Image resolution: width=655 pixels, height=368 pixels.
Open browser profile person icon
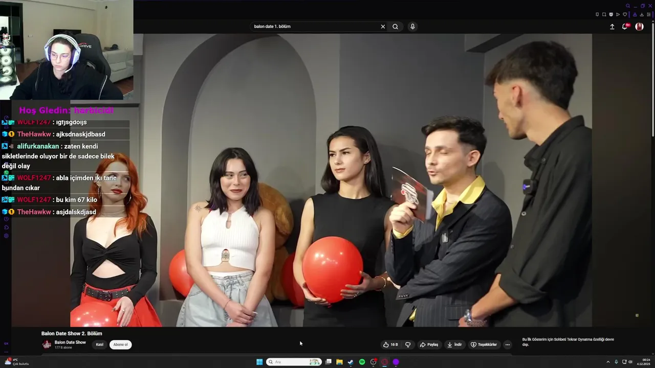635,14
